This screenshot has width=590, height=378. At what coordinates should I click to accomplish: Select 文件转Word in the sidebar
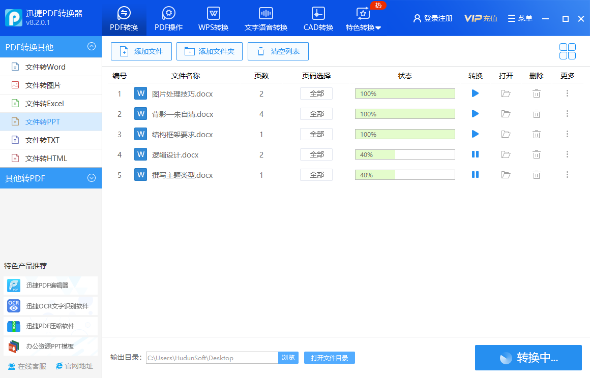(51, 67)
